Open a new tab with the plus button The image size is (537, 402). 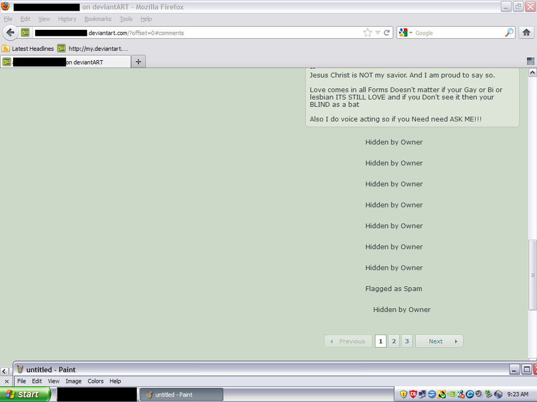(x=138, y=62)
